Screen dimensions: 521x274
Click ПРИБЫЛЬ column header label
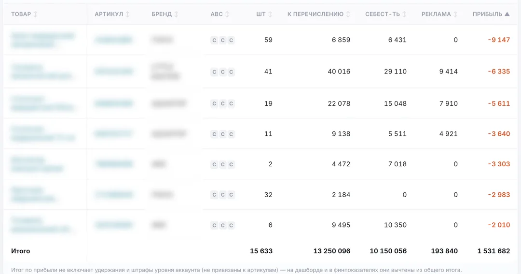click(x=487, y=14)
